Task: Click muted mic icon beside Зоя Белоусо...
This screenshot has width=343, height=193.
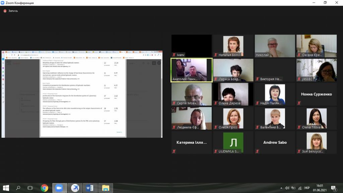Action: (x=299, y=151)
